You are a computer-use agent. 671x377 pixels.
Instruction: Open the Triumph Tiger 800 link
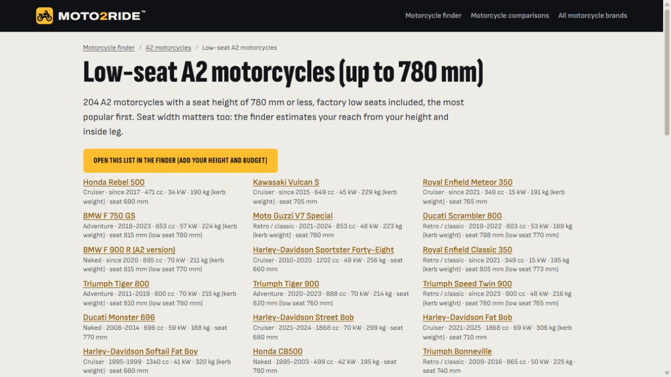(x=116, y=284)
